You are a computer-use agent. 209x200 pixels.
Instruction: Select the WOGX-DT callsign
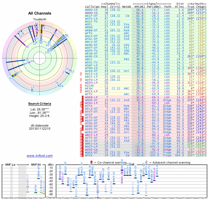[x=91, y=152]
